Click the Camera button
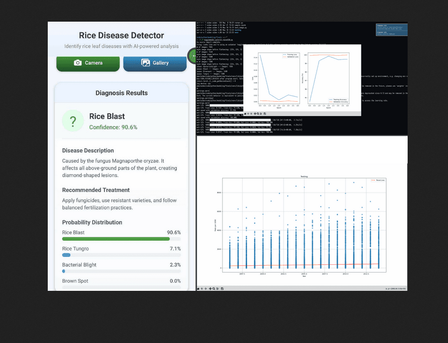Viewport: 448px width, 343px height. pos(88,63)
